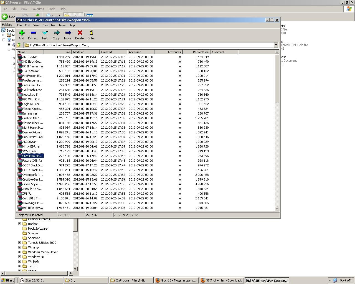Open the Tools menu in front 7-Zip window
355x284 pixels.
(62, 25)
